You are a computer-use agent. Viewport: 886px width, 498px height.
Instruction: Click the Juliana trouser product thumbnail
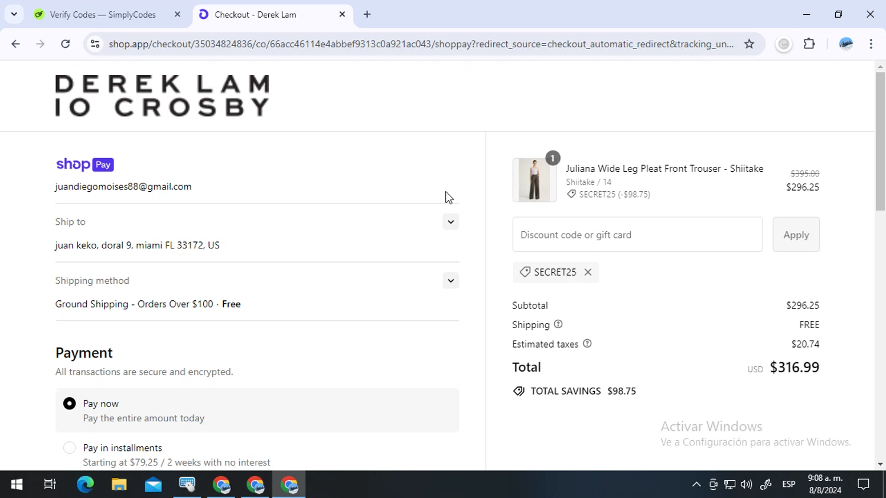[x=534, y=180]
